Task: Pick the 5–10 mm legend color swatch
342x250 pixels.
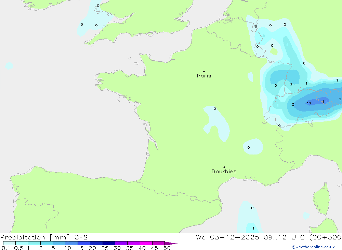Action: (x=59, y=243)
